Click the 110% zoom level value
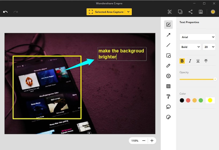The height and width of the screenshot is (150, 219). (135, 141)
